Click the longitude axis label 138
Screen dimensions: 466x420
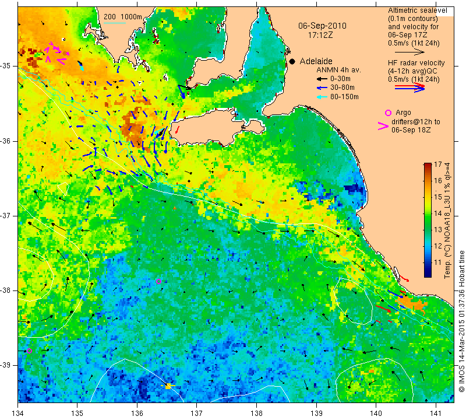pos(256,414)
